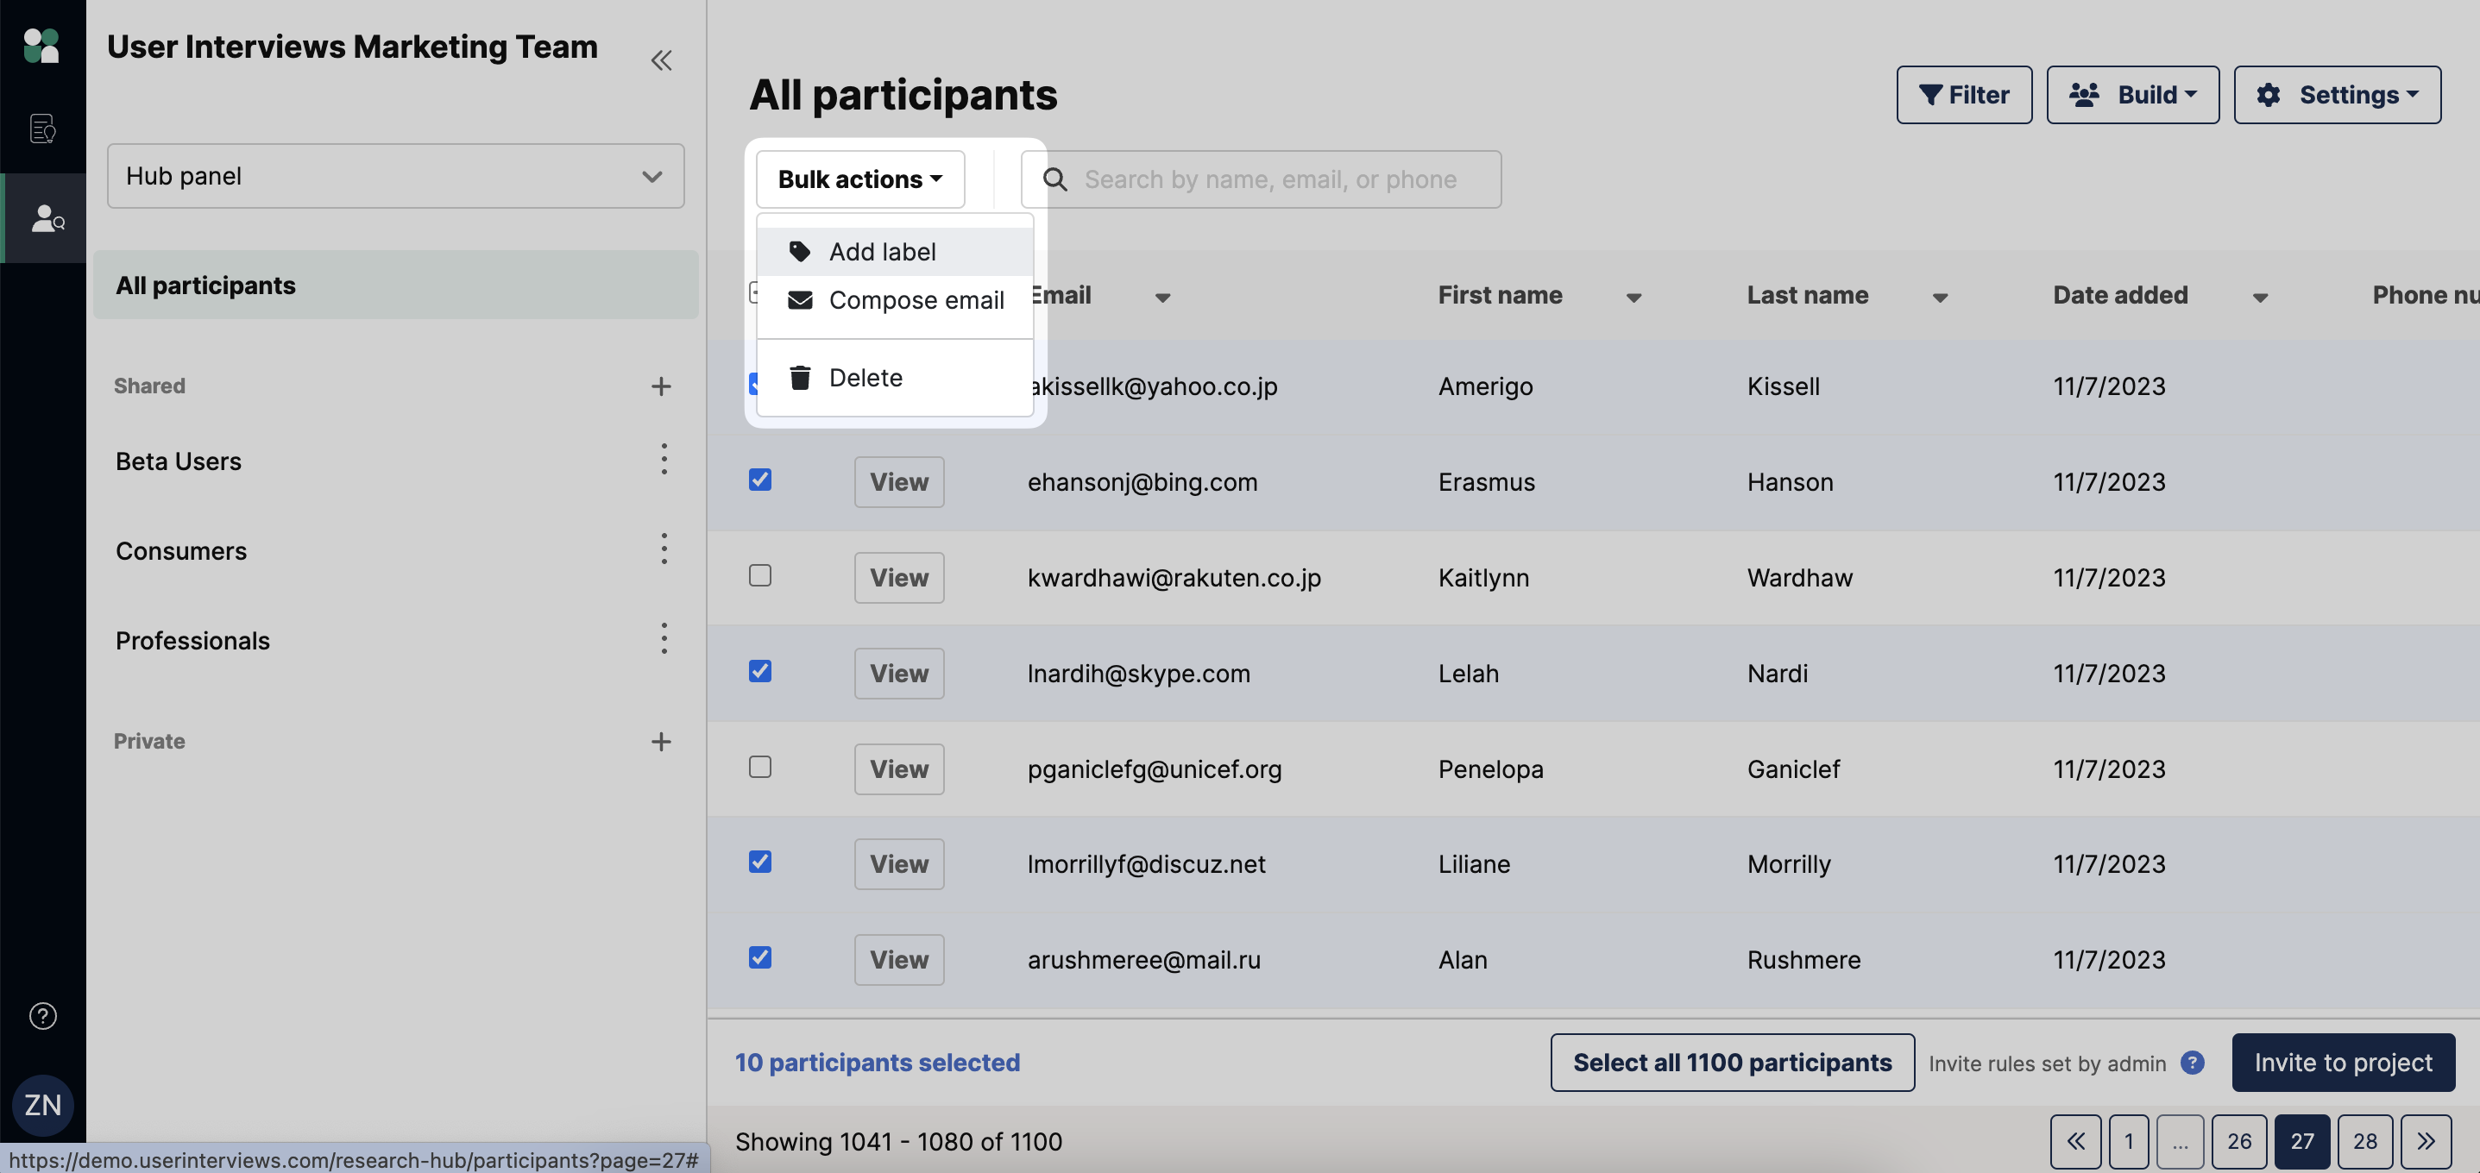The width and height of the screenshot is (2480, 1173).
Task: Sort by the Last name column arrow
Action: [x=1940, y=298]
